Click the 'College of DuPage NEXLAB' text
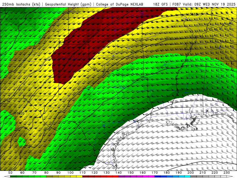The width and height of the screenshot is (237, 178). coord(120,4)
